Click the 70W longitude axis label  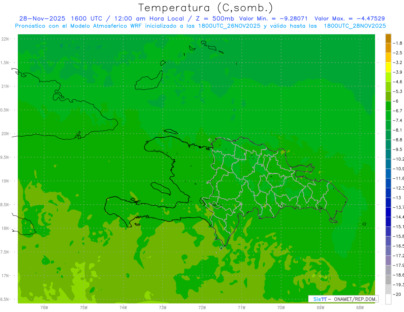point(281,307)
